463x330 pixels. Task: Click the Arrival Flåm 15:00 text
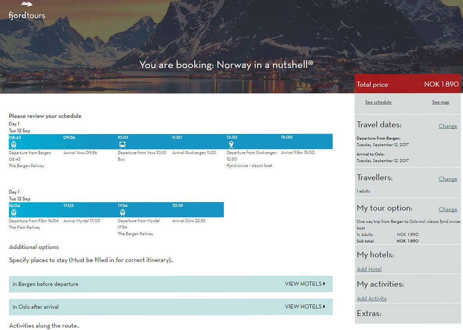point(298,153)
